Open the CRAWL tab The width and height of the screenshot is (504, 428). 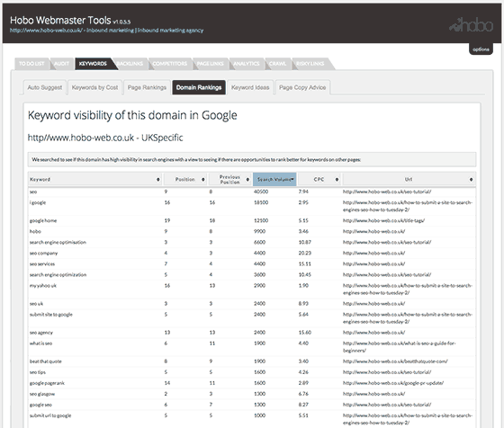277,64
